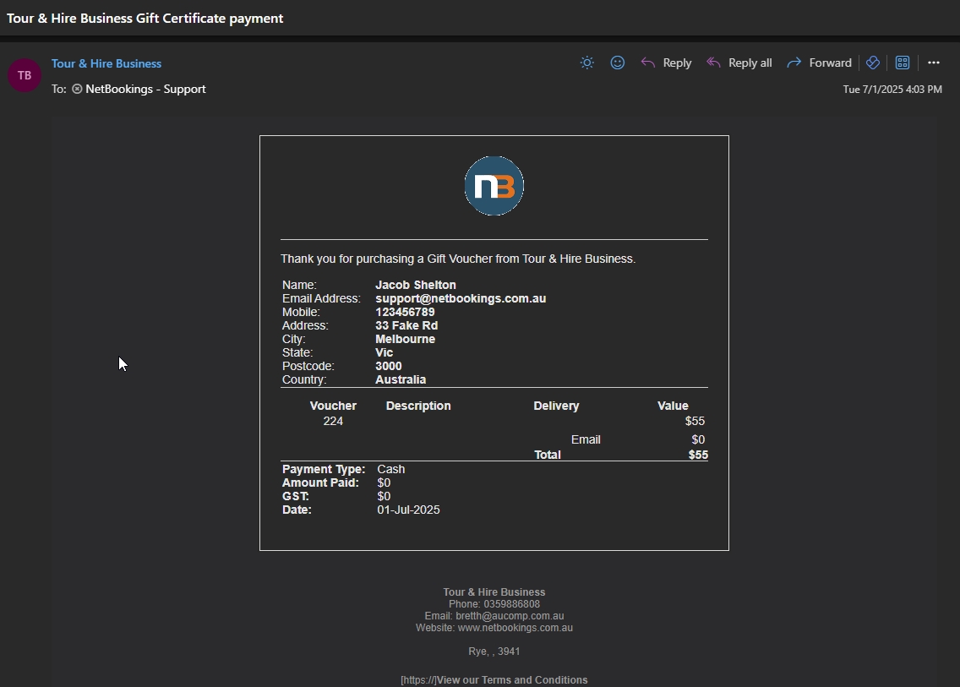The height and width of the screenshot is (687, 960).
Task: Click Reply all in the message toolbar
Action: [739, 63]
